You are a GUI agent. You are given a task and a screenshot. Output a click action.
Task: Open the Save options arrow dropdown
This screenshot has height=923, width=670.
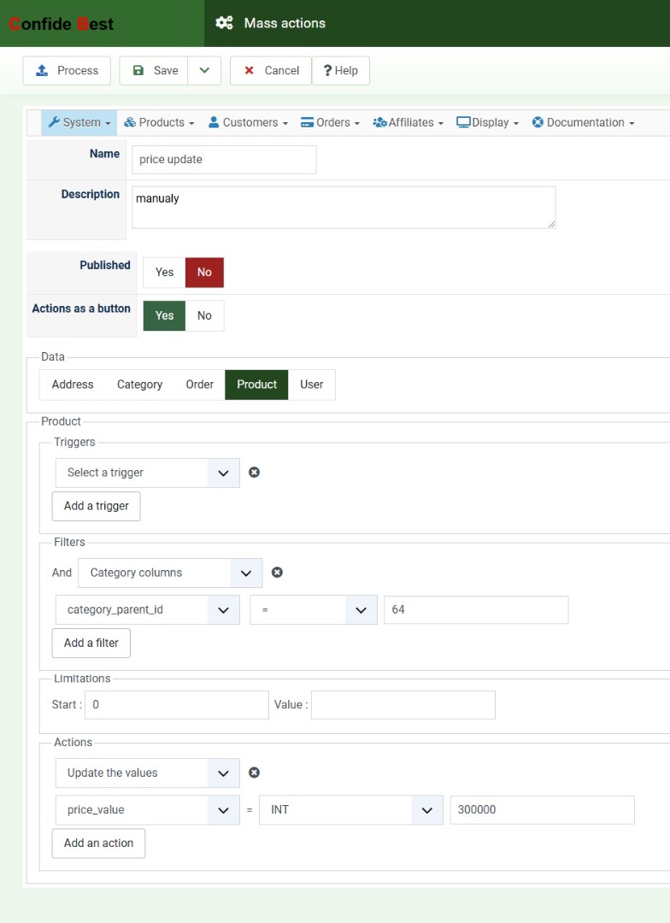pos(204,71)
